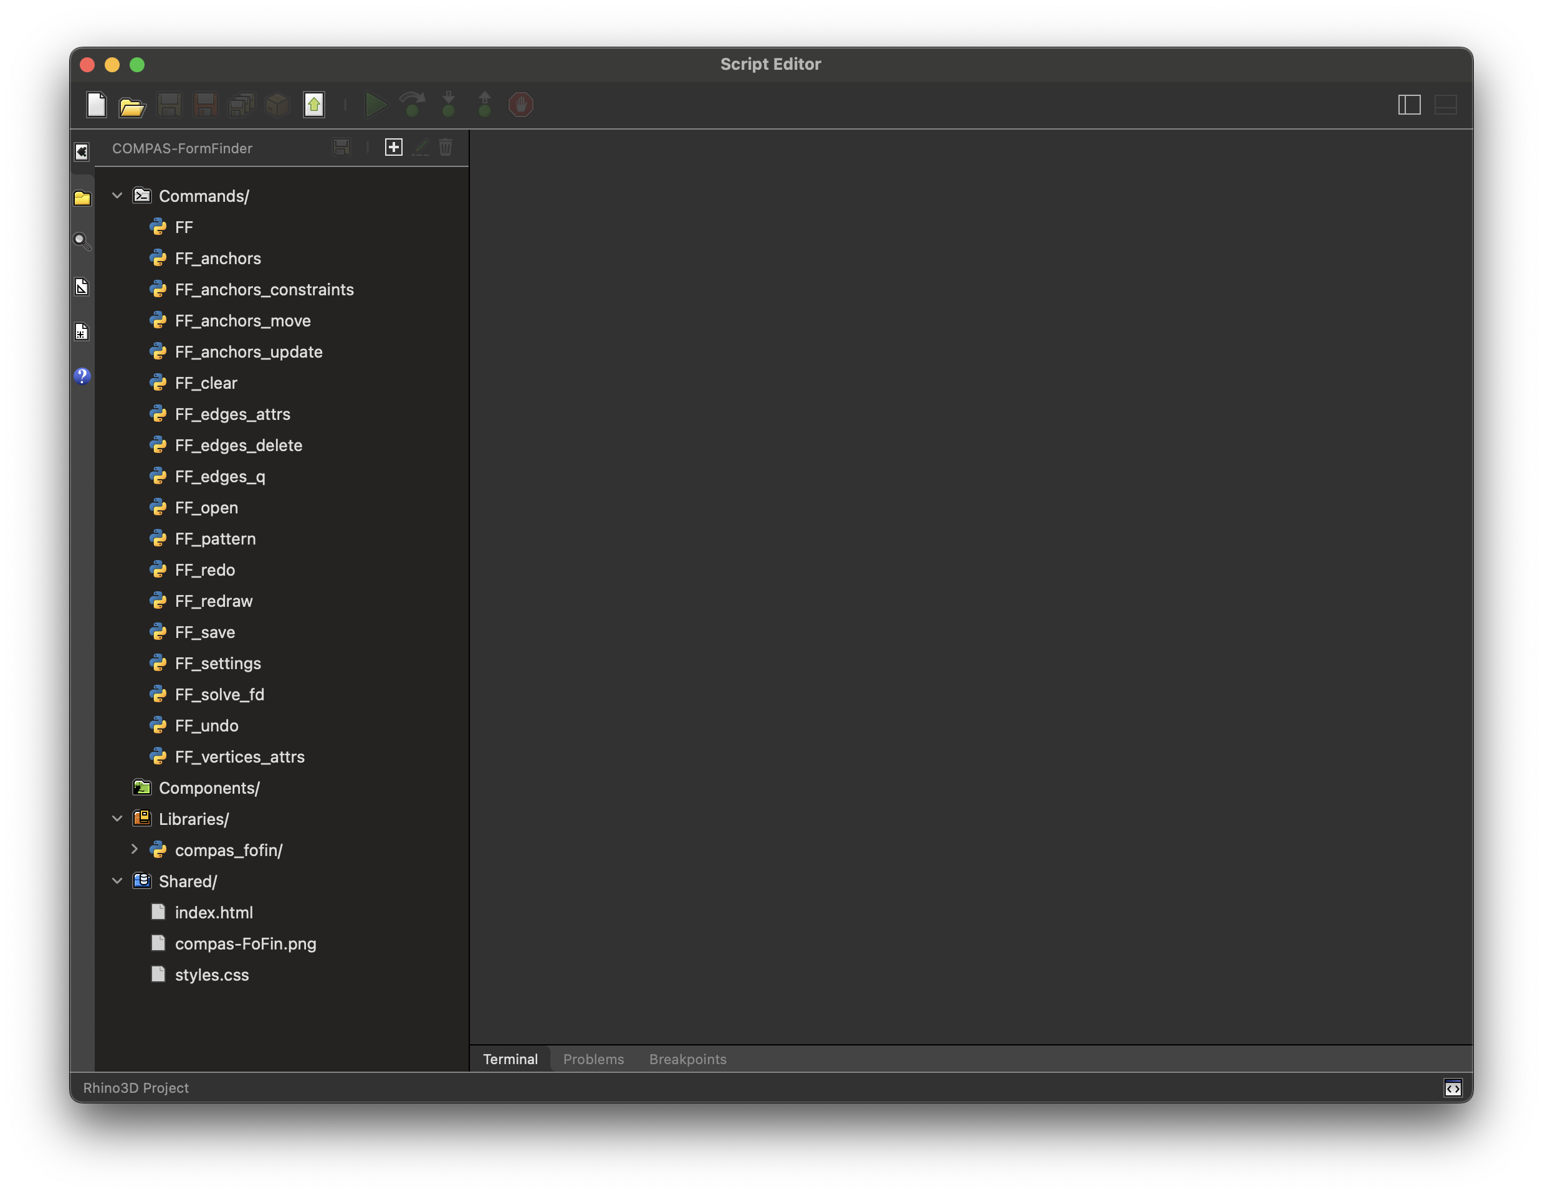Toggle the side panel layout icon
The height and width of the screenshot is (1195, 1543).
click(x=1410, y=105)
